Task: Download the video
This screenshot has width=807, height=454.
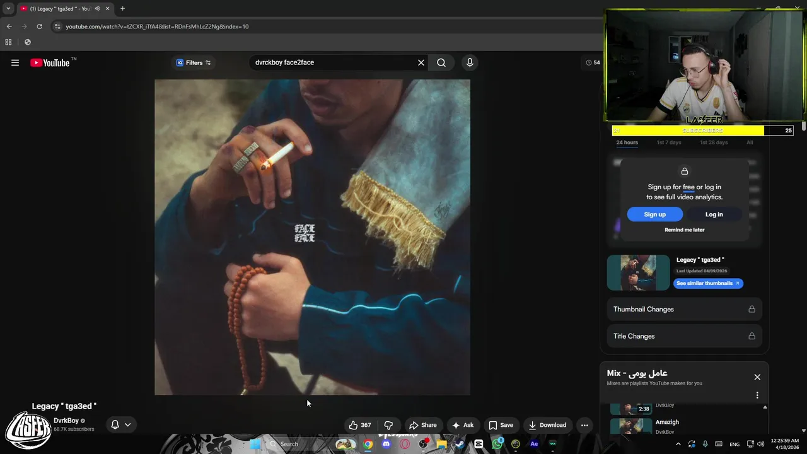Action: tap(547, 425)
